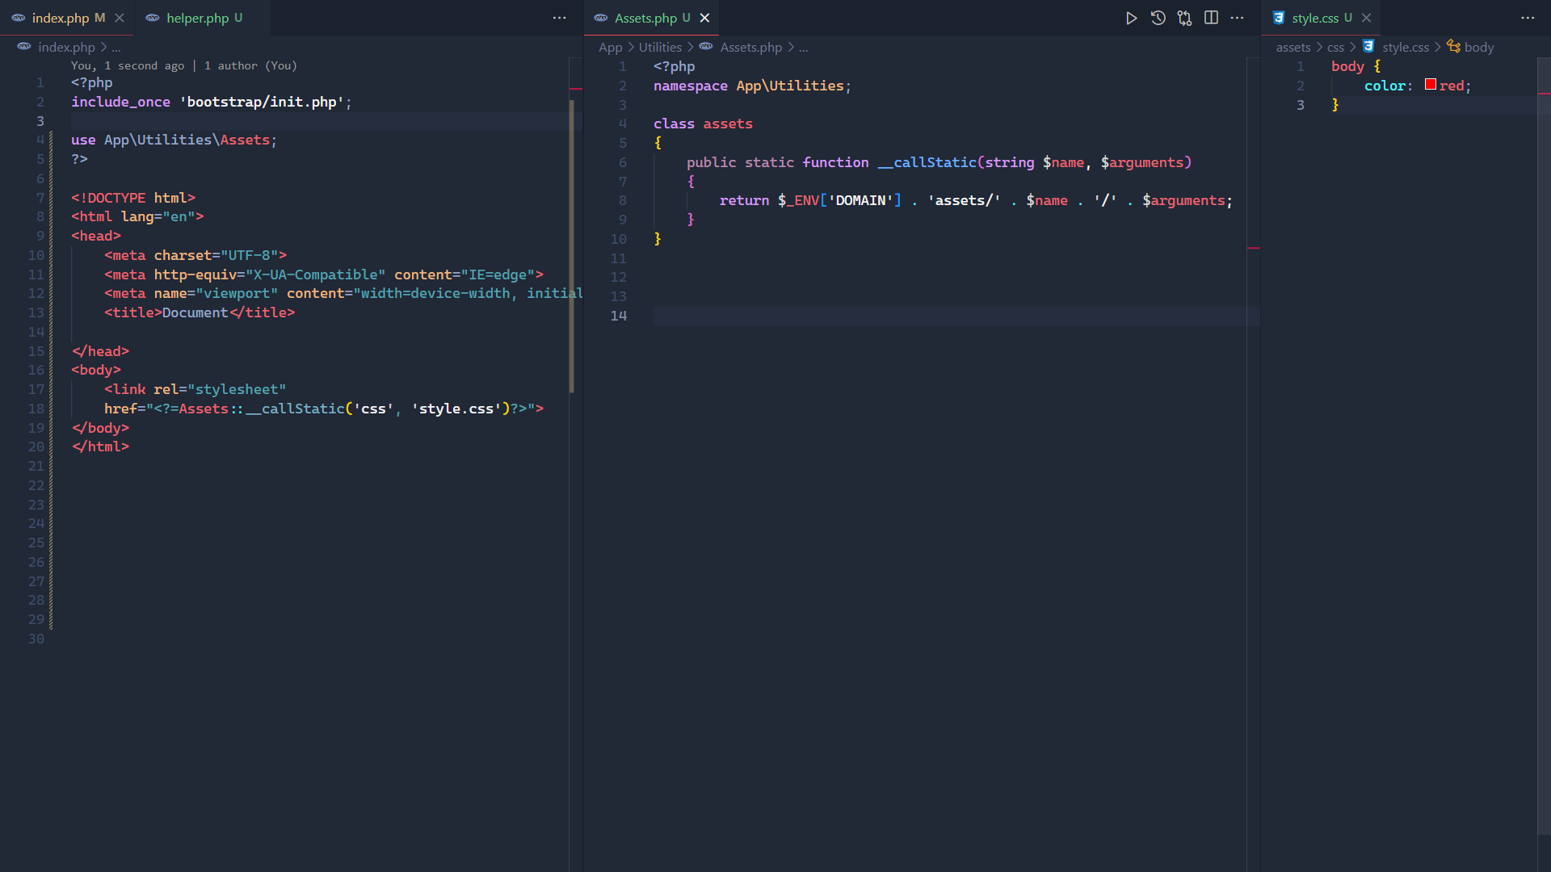
Task: Click index.php vertical scrollbar thumb
Action: tap(572, 246)
